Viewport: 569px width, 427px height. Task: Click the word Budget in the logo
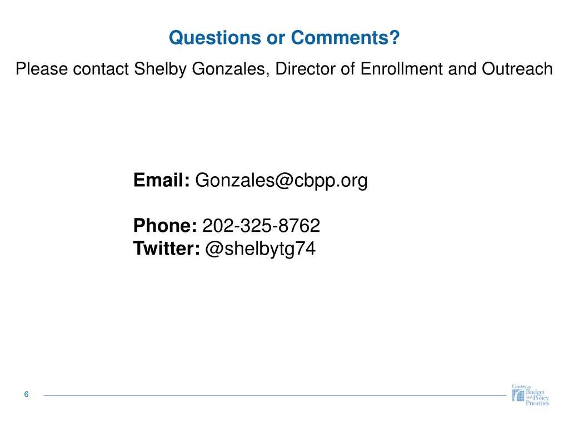tap(535, 392)
